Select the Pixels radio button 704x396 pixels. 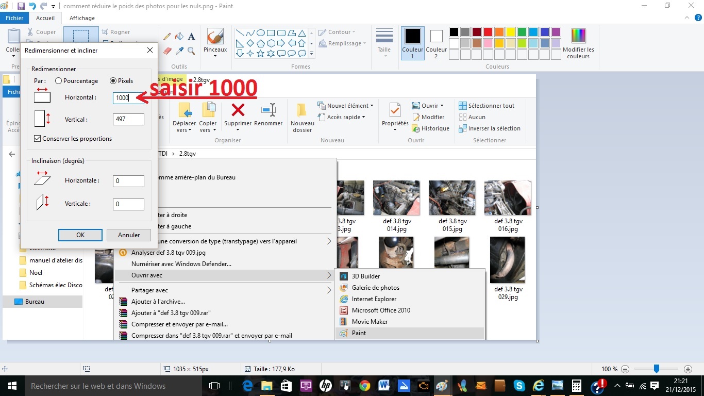(113, 81)
